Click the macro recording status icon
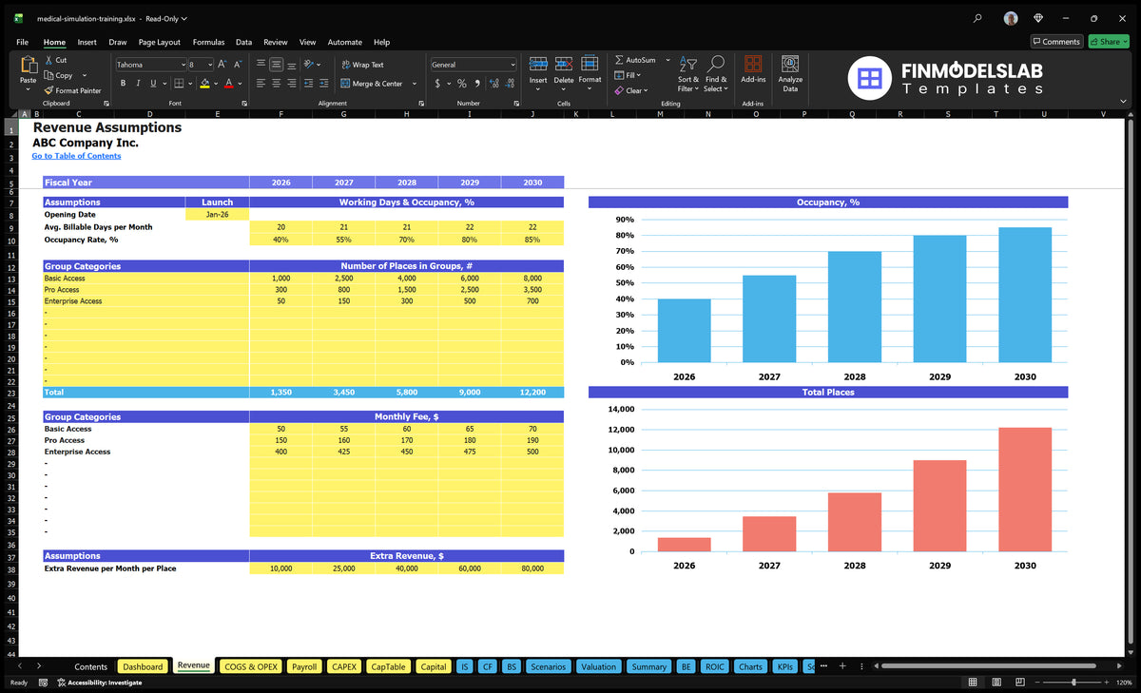 point(43,683)
